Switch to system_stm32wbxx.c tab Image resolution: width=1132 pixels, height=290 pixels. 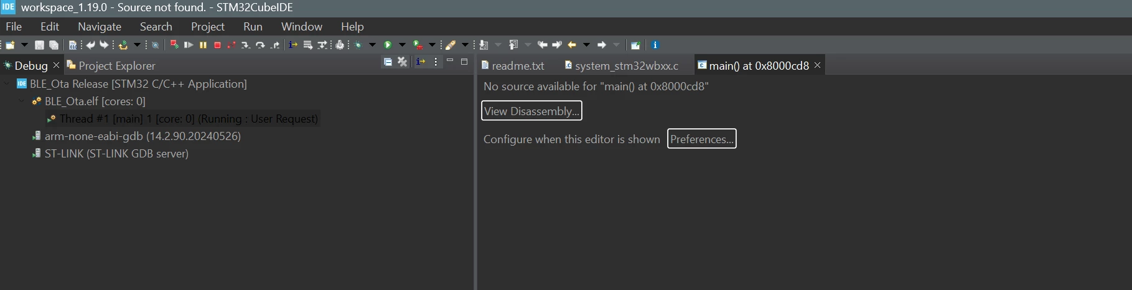click(x=622, y=65)
